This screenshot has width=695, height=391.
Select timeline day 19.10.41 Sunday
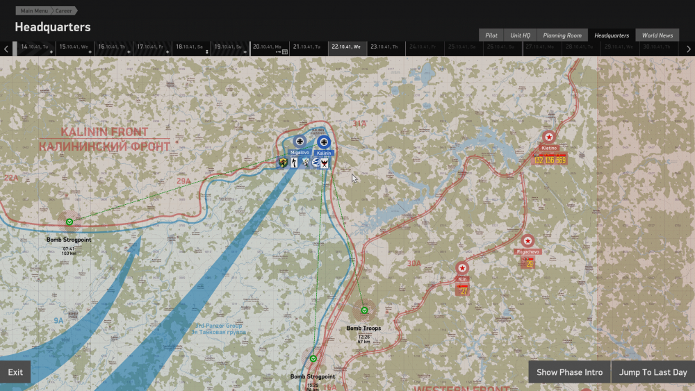tap(229, 49)
